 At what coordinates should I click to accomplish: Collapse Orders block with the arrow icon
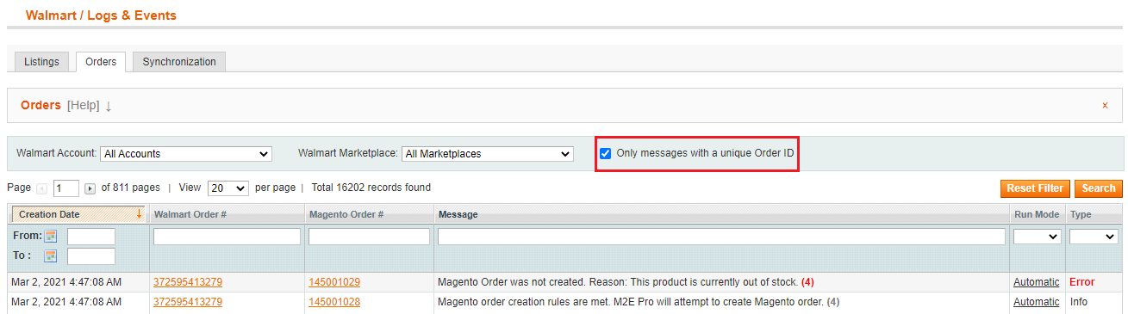pos(109,106)
